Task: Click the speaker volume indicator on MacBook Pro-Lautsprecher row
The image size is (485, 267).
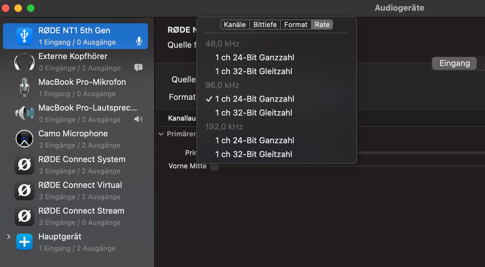Action: pos(138,119)
